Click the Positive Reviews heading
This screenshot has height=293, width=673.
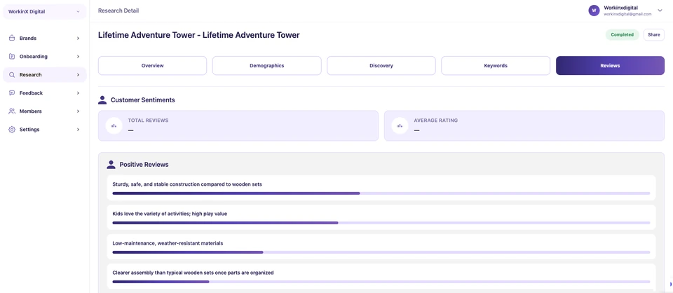coord(144,164)
